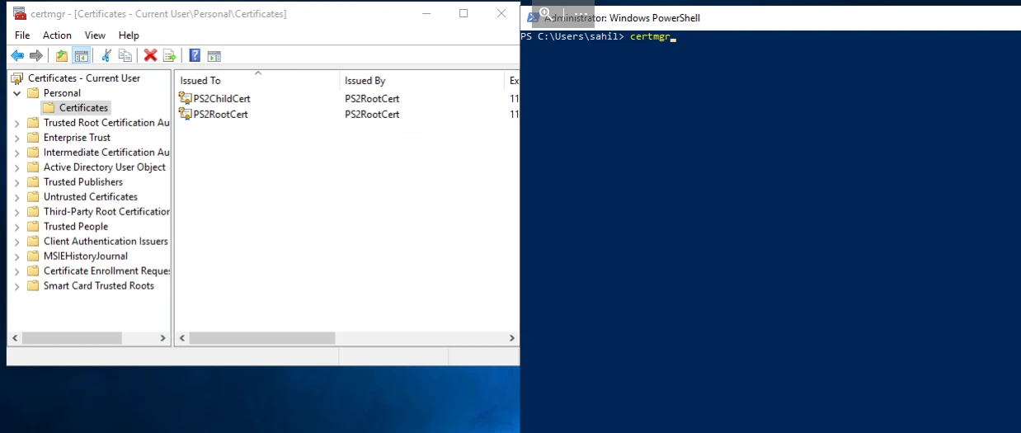Image resolution: width=1021 pixels, height=433 pixels.
Task: Expand Intermediate Certification Authorities node
Action: click(16, 153)
